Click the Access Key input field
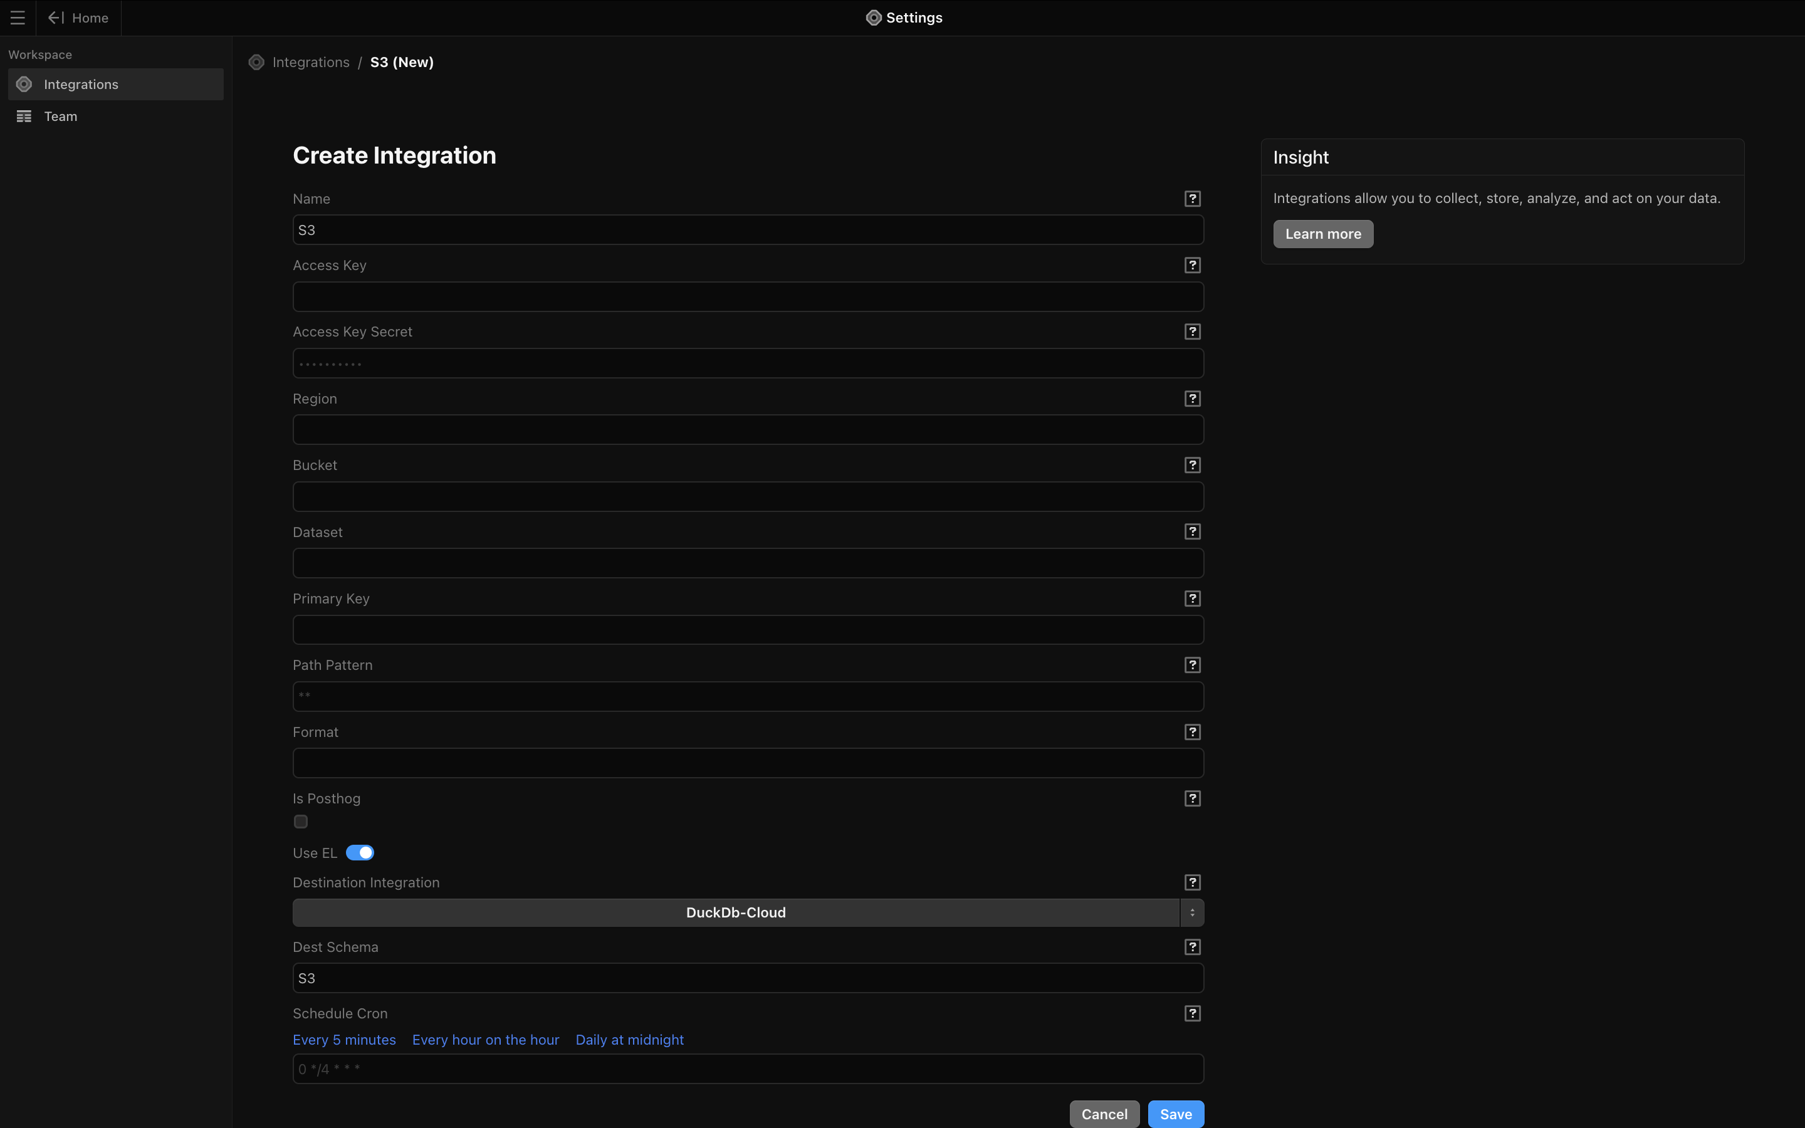Screen dimensions: 1805x1128 [747, 297]
